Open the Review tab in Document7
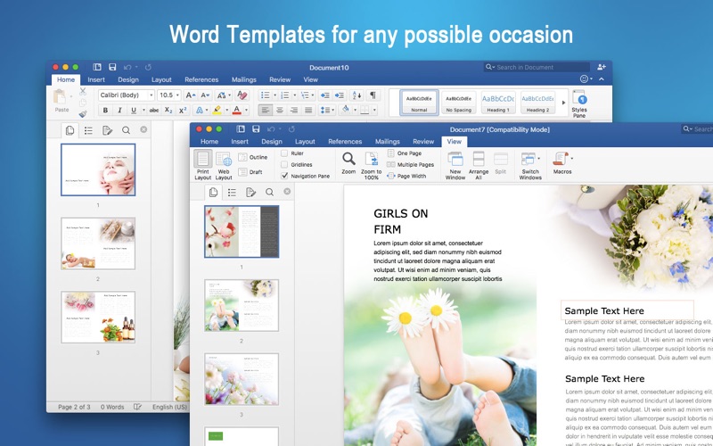The image size is (713, 446). click(423, 142)
